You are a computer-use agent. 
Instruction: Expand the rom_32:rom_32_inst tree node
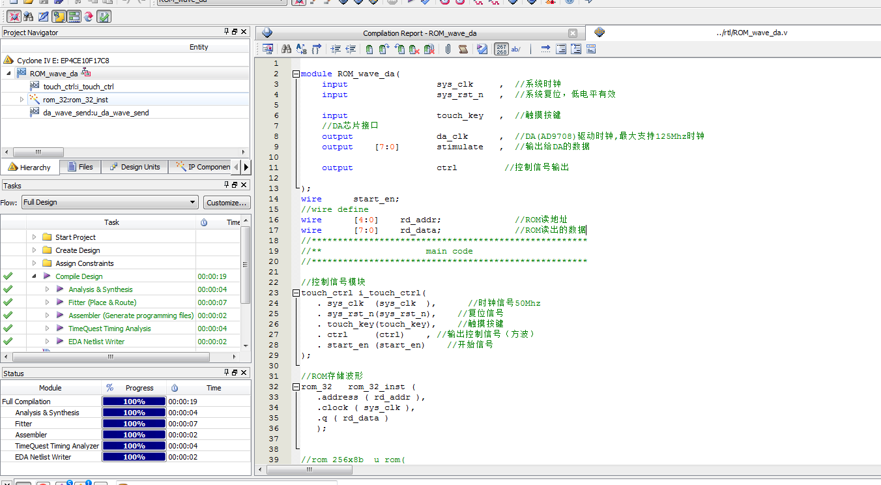point(22,99)
